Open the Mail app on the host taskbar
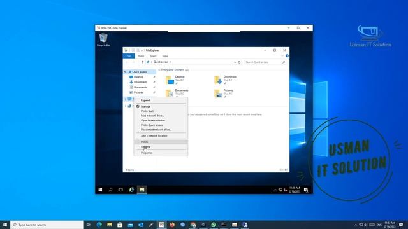Viewport: 408px width, 229px height. click(130, 225)
